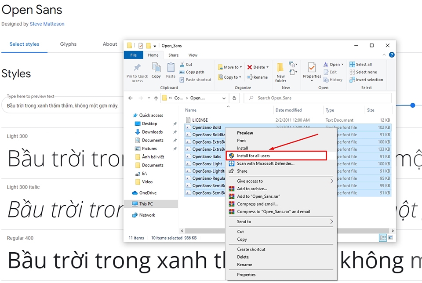Click the Explorer Help question icon
Screen dimensions: 422x283
point(392,55)
